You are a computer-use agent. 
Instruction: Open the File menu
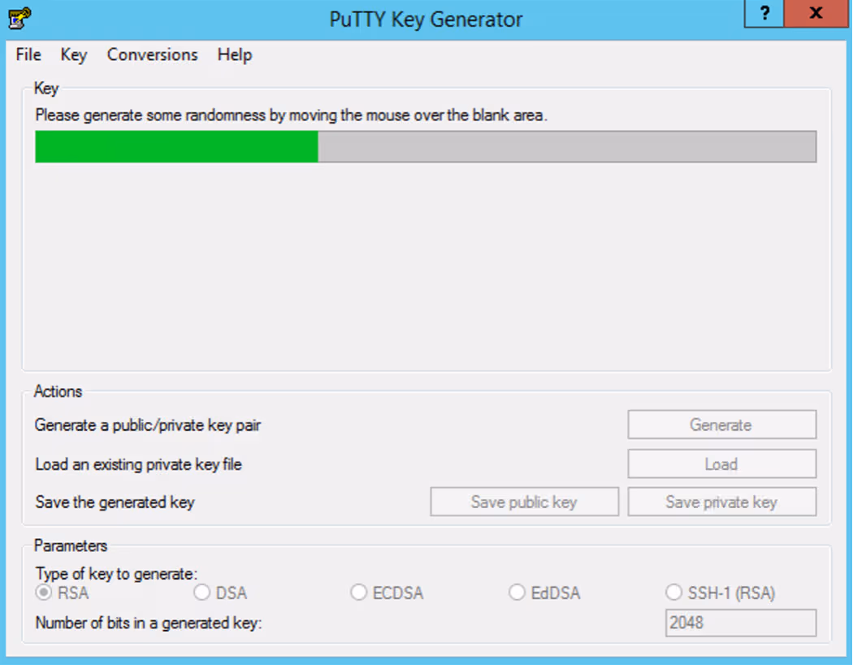(28, 55)
